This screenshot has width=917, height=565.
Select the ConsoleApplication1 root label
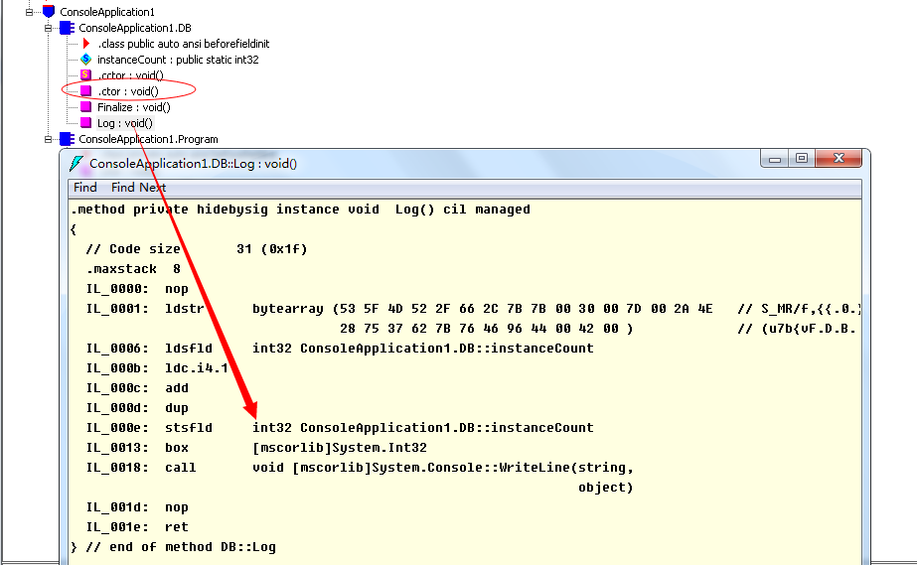[107, 12]
